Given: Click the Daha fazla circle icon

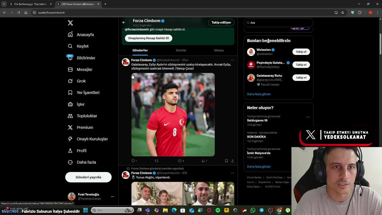Looking at the screenshot, I should (x=70, y=162).
